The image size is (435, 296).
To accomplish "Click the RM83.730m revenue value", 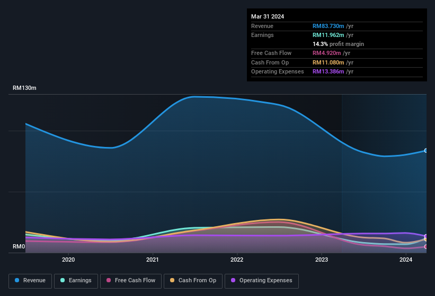I will [328, 26].
